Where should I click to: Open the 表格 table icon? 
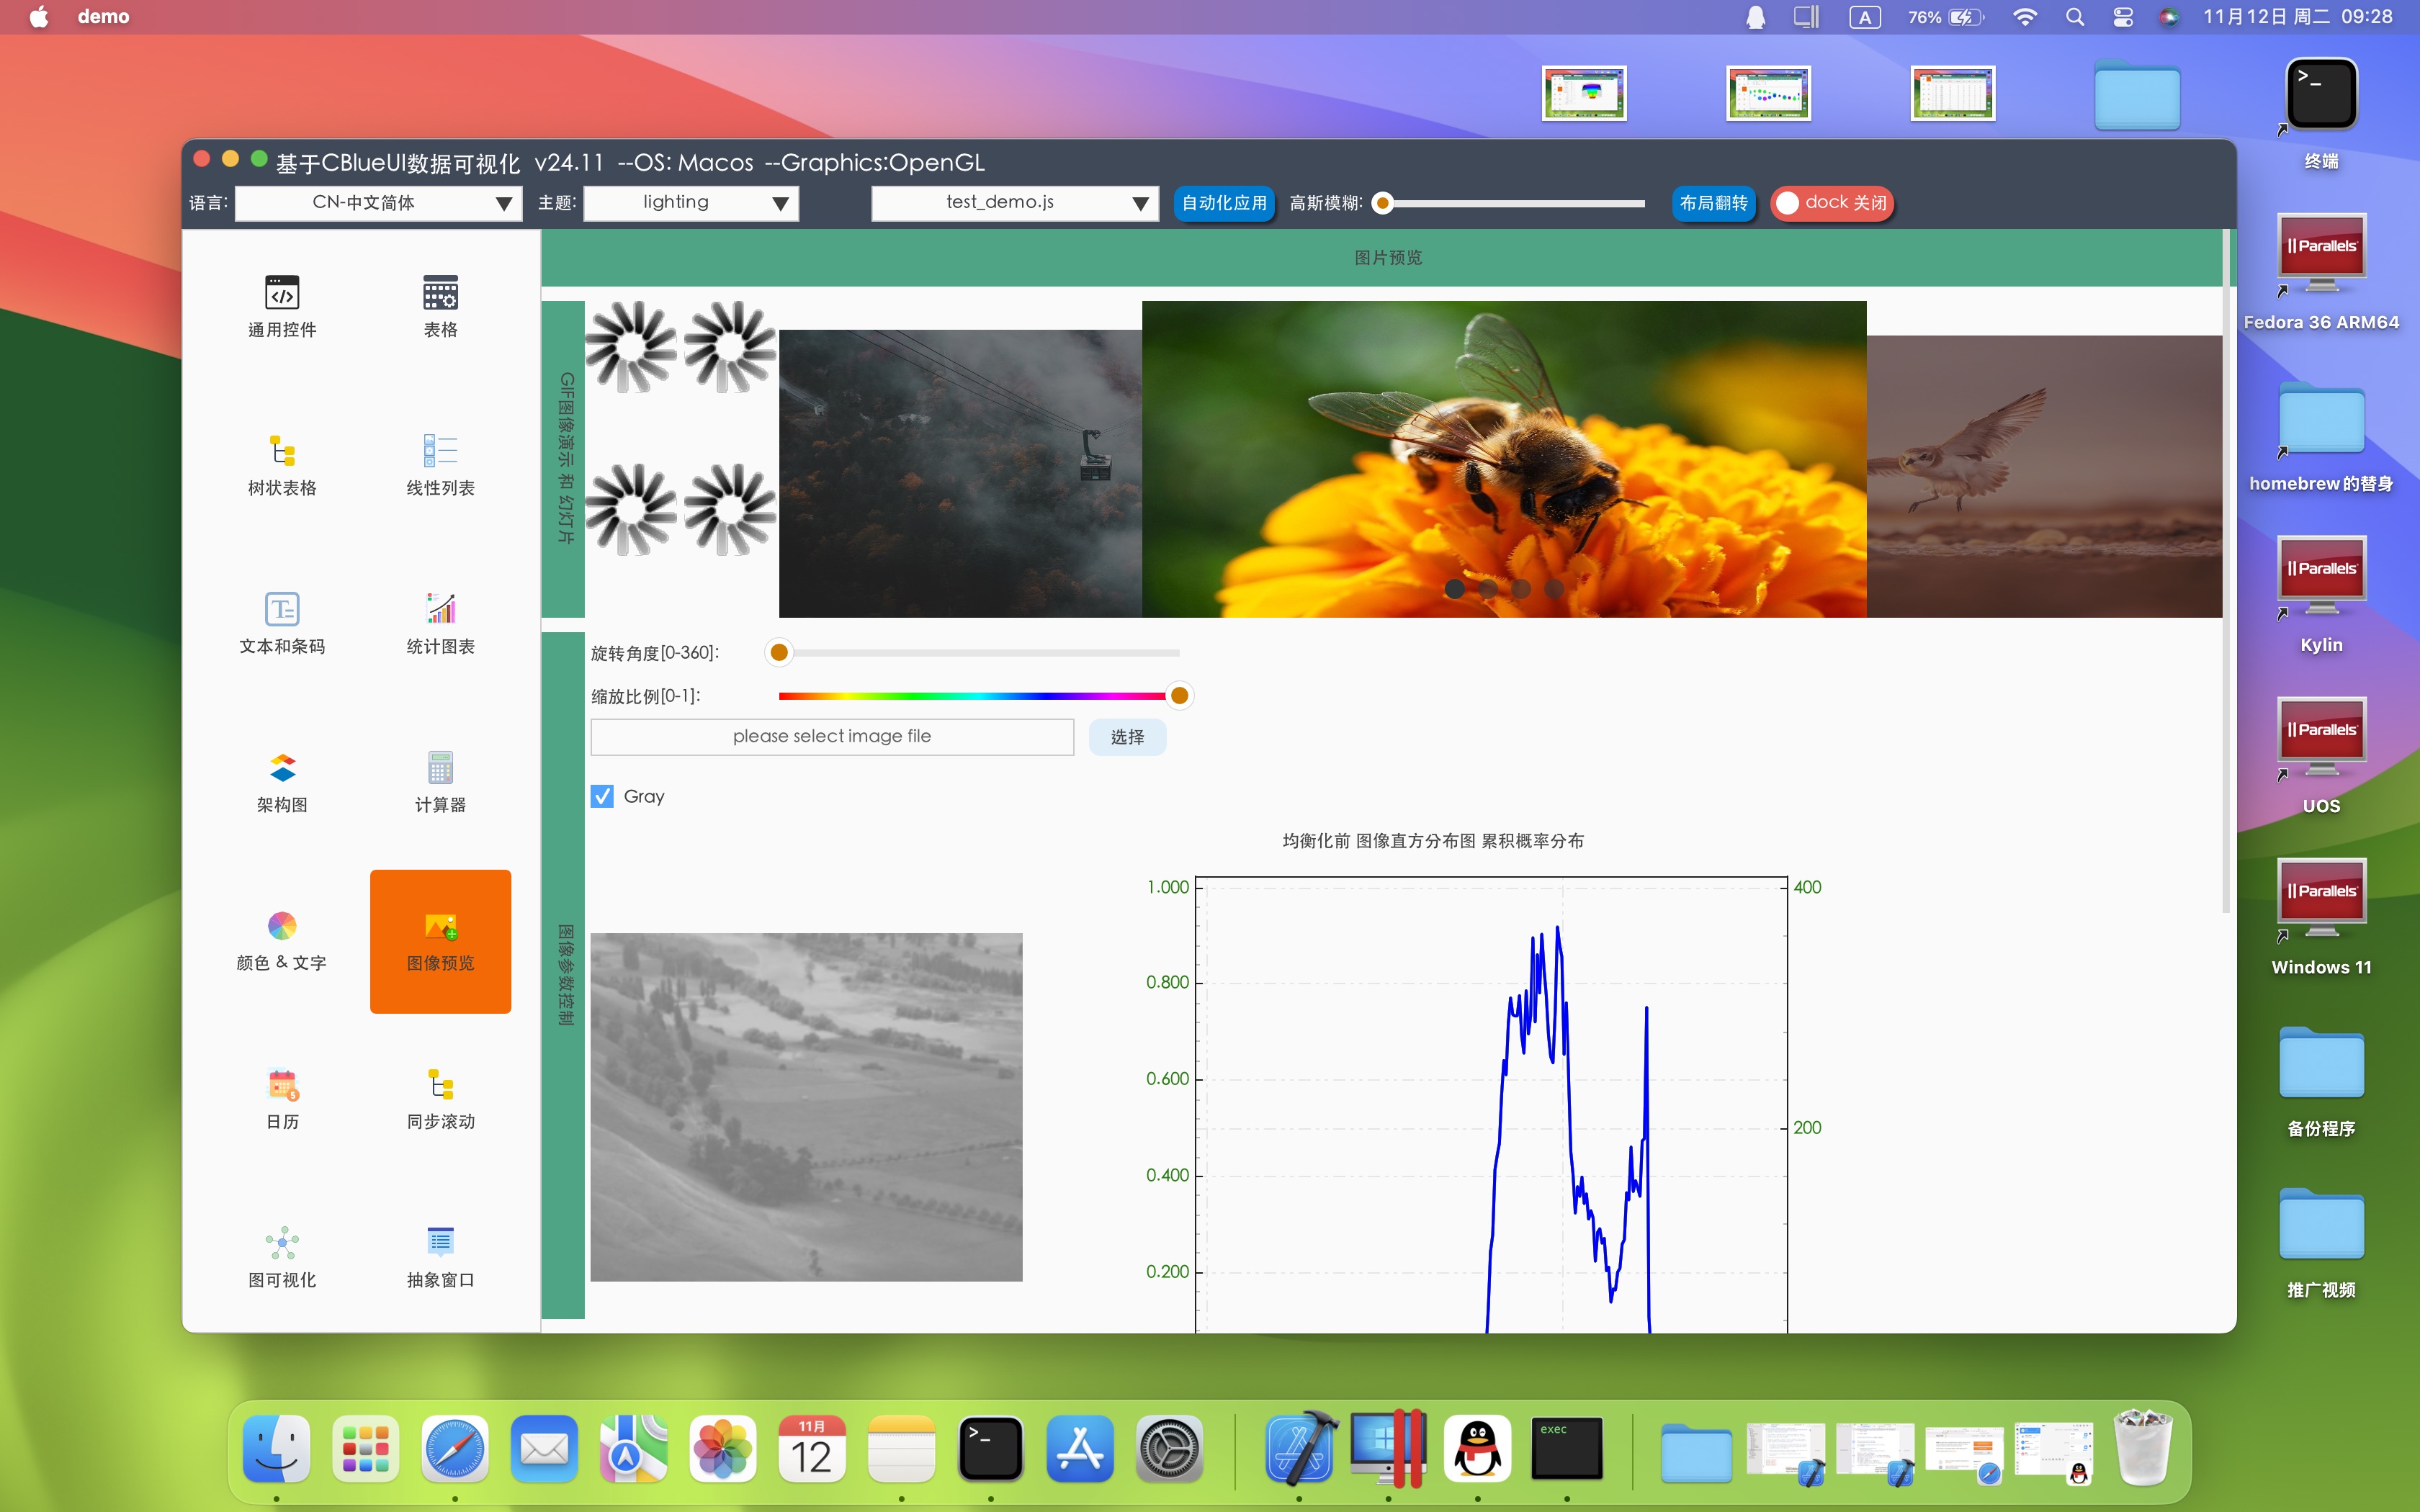[x=440, y=293]
